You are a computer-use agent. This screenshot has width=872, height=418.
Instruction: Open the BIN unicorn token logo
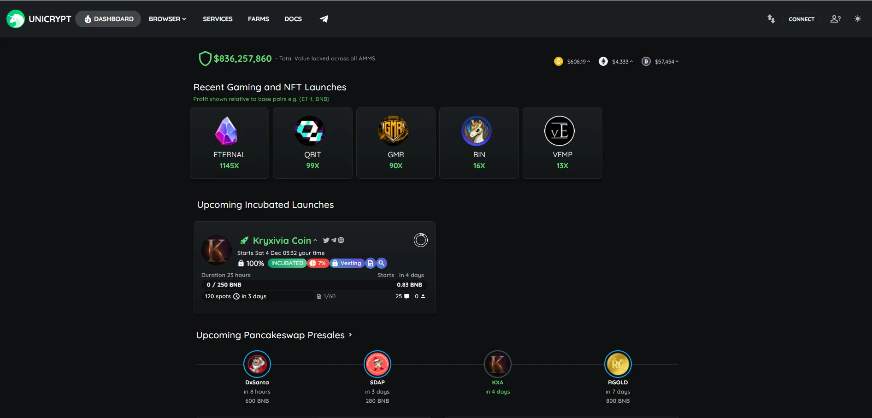477,131
